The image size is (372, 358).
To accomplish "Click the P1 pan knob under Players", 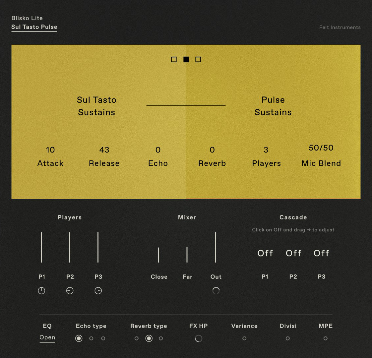I will [x=41, y=291].
